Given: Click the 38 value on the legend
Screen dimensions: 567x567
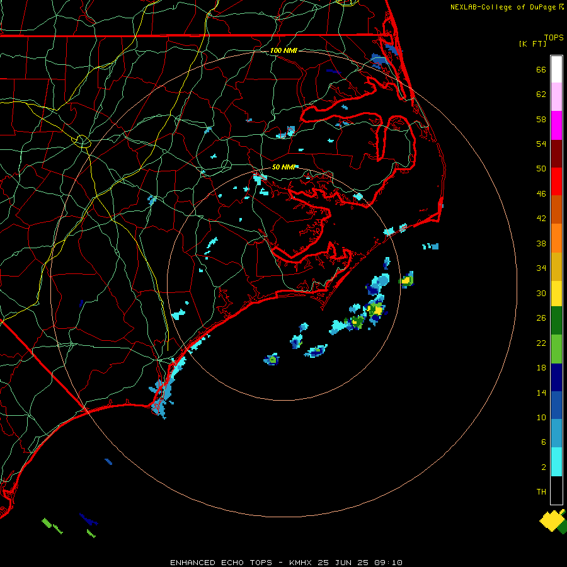Looking at the screenshot, I should click(x=541, y=243).
